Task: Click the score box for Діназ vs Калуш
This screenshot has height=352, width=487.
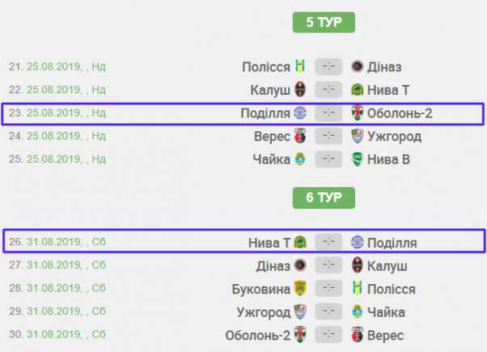Action: [x=329, y=265]
